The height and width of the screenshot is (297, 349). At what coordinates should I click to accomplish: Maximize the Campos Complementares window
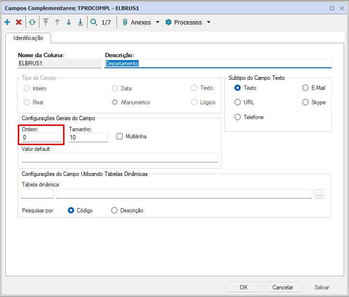(332, 8)
